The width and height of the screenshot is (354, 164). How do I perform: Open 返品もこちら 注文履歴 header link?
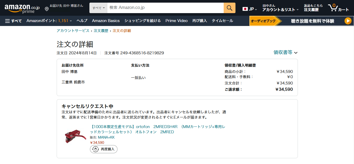coord(313,8)
